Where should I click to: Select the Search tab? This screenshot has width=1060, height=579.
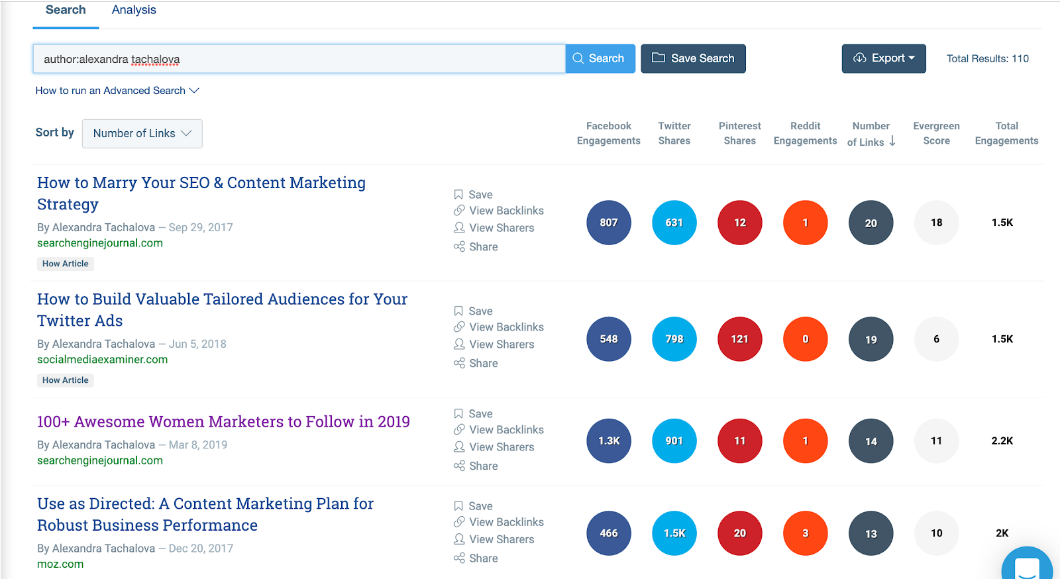coord(66,10)
